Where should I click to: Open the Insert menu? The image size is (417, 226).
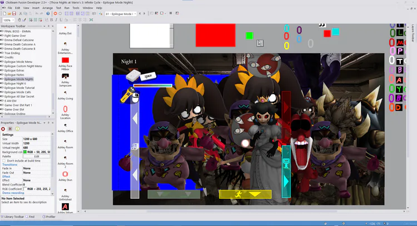point(36,8)
